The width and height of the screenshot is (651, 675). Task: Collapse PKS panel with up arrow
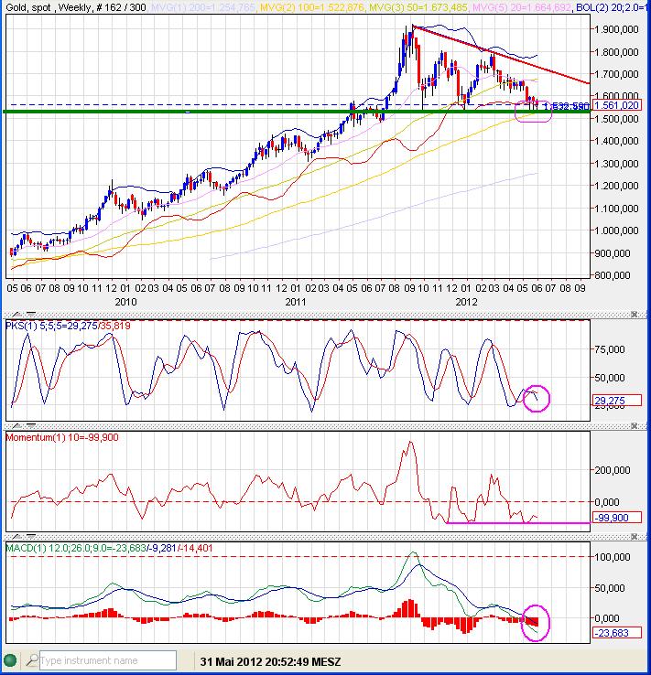[x=16, y=315]
